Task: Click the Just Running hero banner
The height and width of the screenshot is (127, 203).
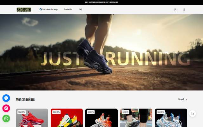Action: pyautogui.click(x=101, y=52)
